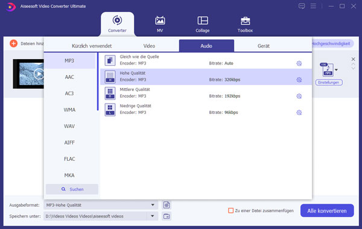This screenshot has width=362, height=229.
Task: Open the hamburger menu icon
Action: [313, 6]
